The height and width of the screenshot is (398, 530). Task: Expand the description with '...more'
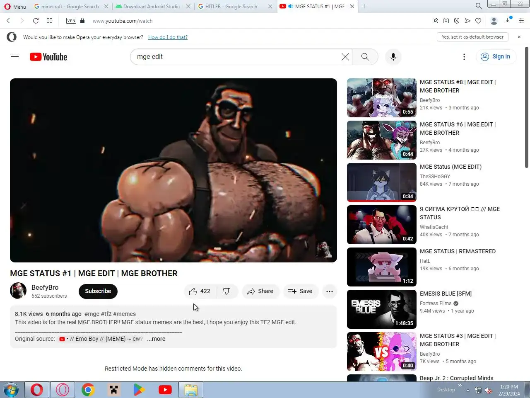click(x=156, y=339)
